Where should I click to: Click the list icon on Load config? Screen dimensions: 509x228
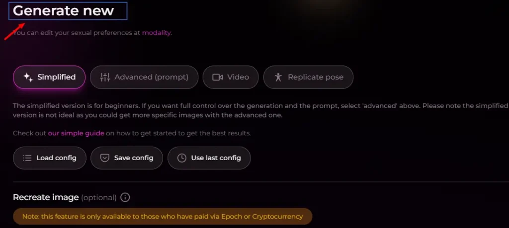point(27,158)
